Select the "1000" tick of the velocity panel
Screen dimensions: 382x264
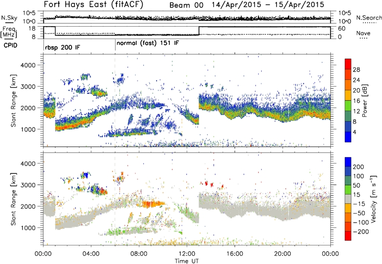click(x=28, y=228)
